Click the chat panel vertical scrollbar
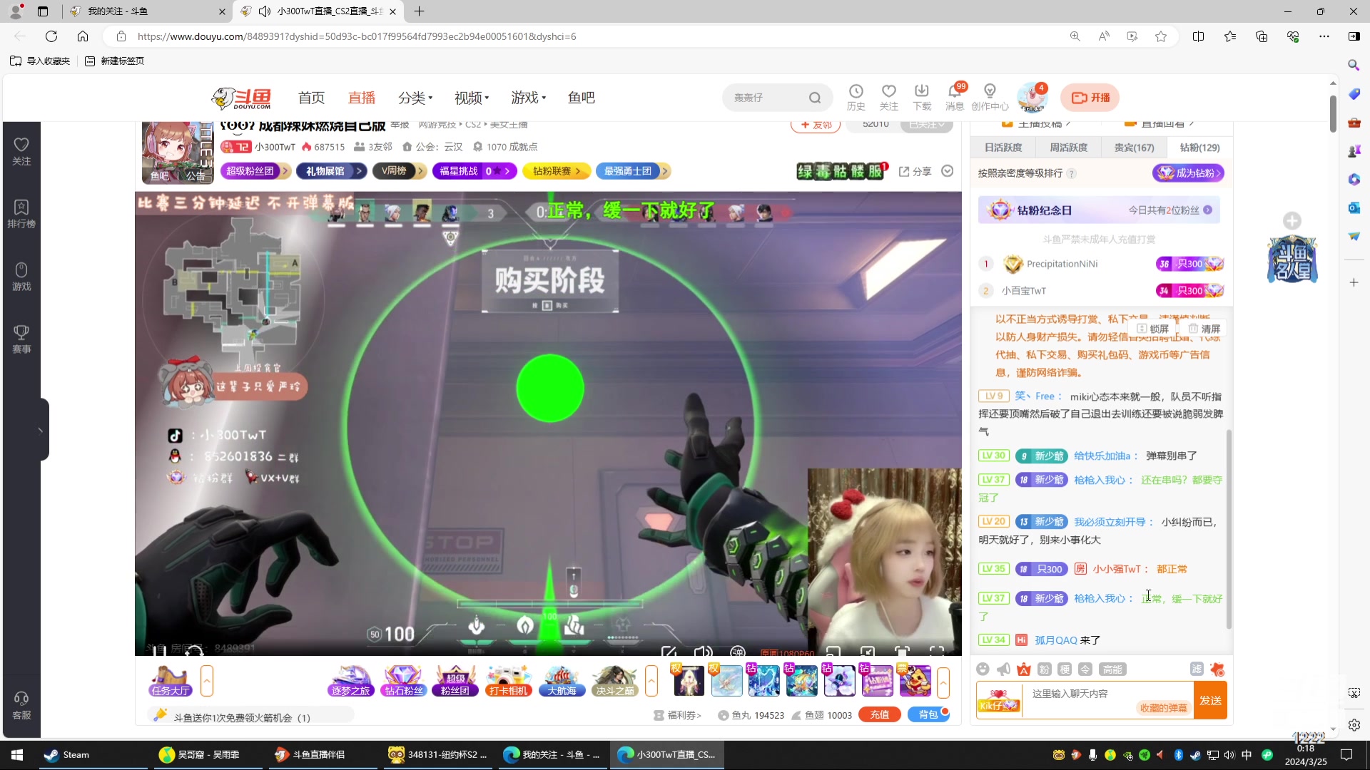The height and width of the screenshot is (770, 1370). (x=1229, y=528)
